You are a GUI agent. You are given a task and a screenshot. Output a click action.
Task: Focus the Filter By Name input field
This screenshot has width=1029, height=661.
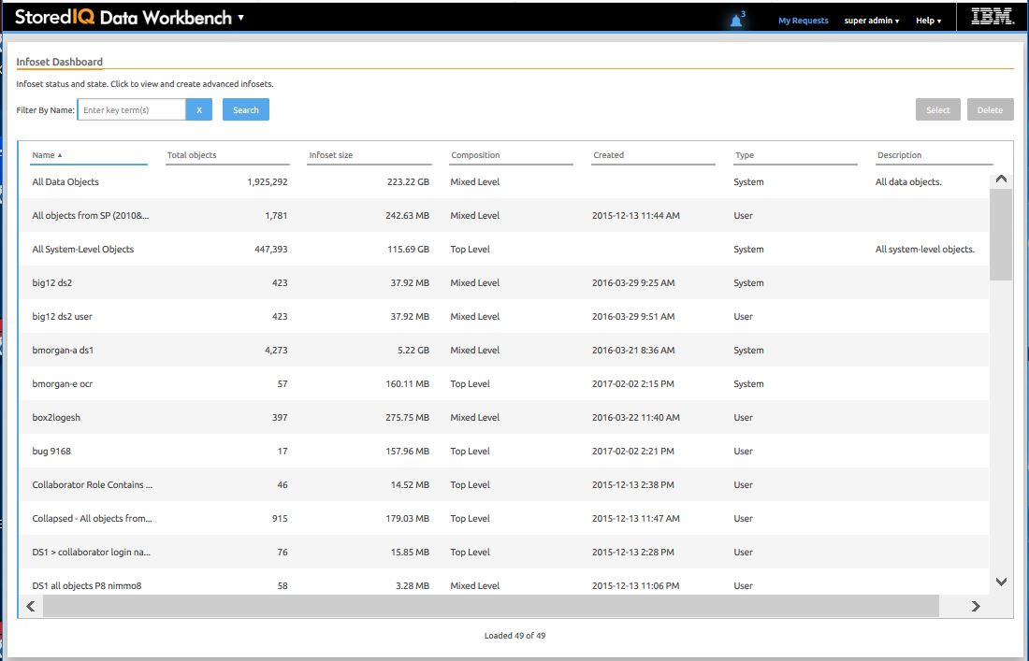(132, 109)
